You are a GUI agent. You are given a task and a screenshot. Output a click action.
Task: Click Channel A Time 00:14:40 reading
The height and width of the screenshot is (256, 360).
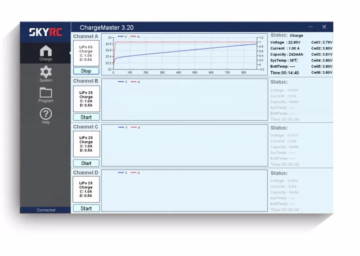284,73
